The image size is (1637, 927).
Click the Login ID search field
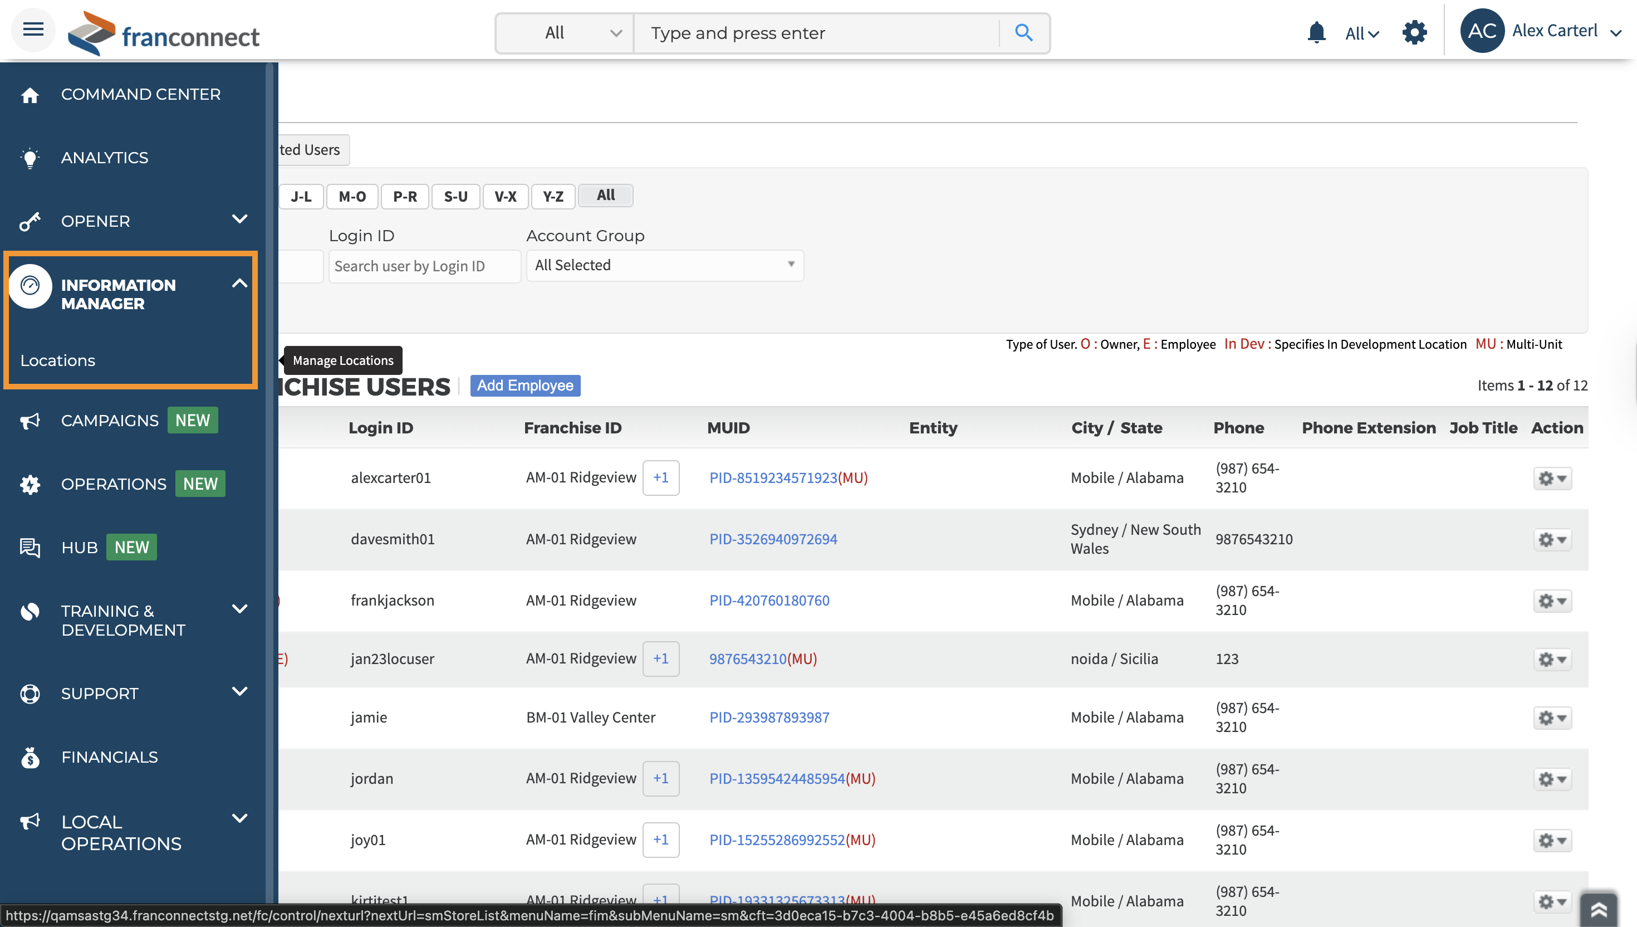point(424,266)
